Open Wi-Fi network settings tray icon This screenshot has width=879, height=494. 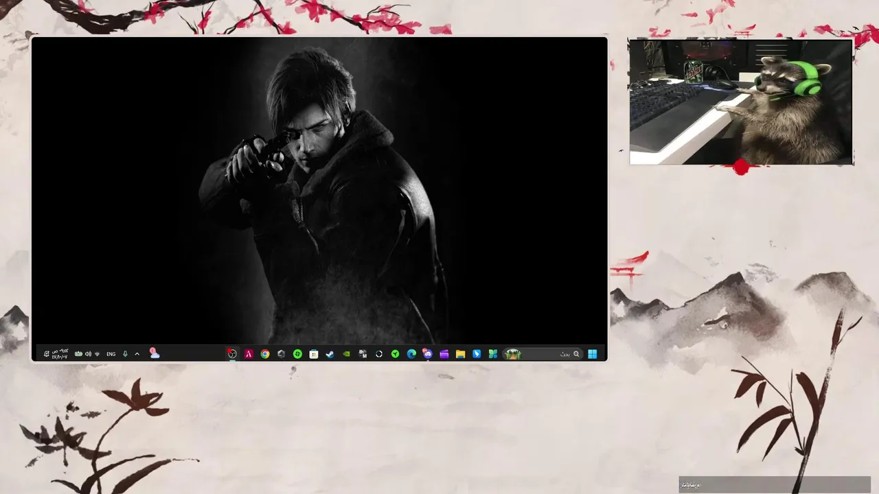click(97, 354)
